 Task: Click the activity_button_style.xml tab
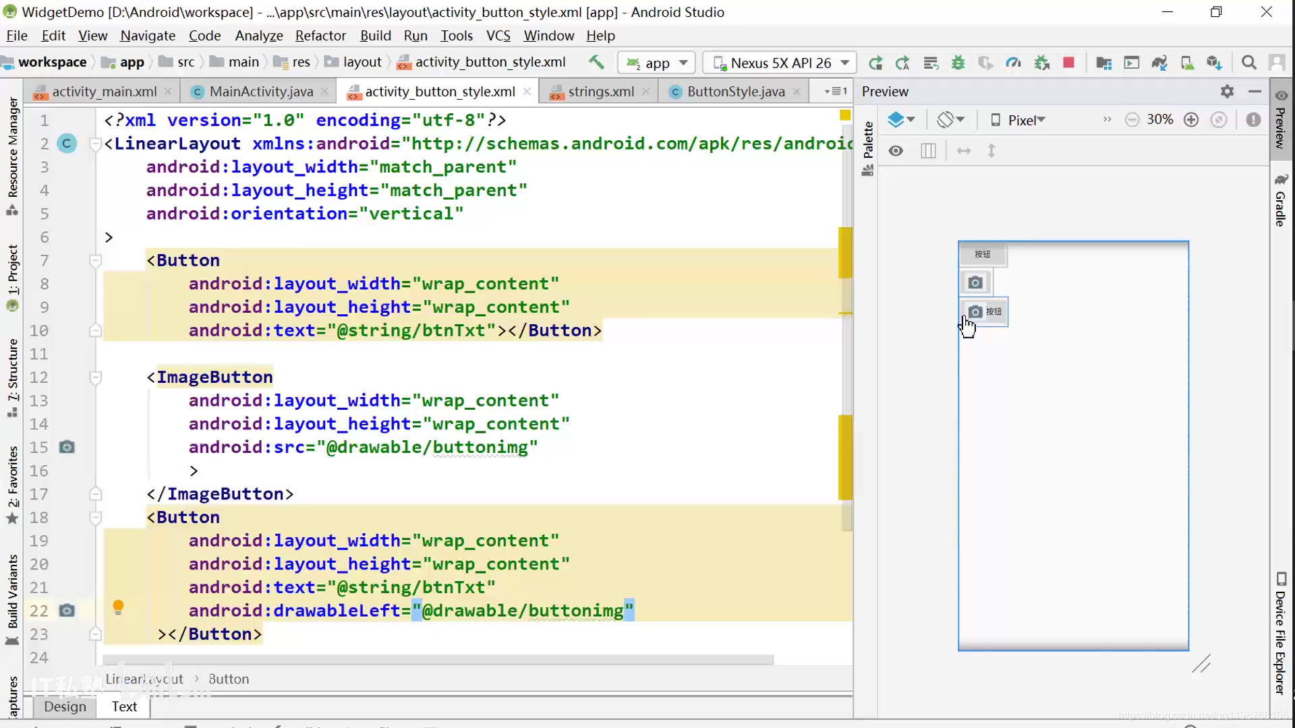tap(439, 92)
